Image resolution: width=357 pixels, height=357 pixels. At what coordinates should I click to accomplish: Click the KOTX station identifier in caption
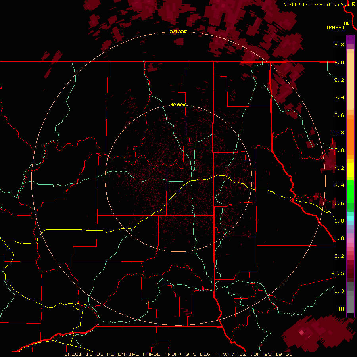pyautogui.click(x=229, y=354)
